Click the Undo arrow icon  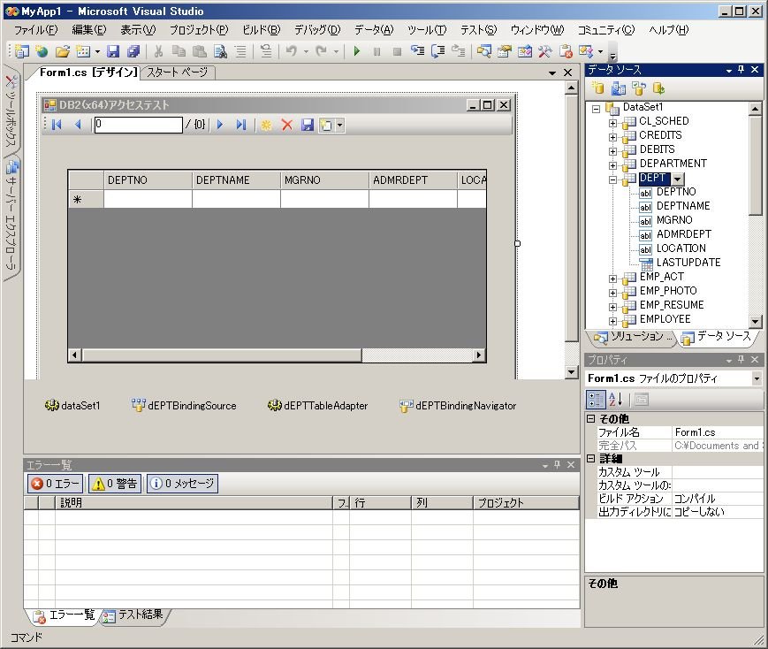point(292,51)
